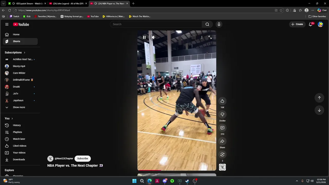The height and width of the screenshot is (185, 329).
Task: Open Steam from the taskbar
Action: (x=187, y=181)
